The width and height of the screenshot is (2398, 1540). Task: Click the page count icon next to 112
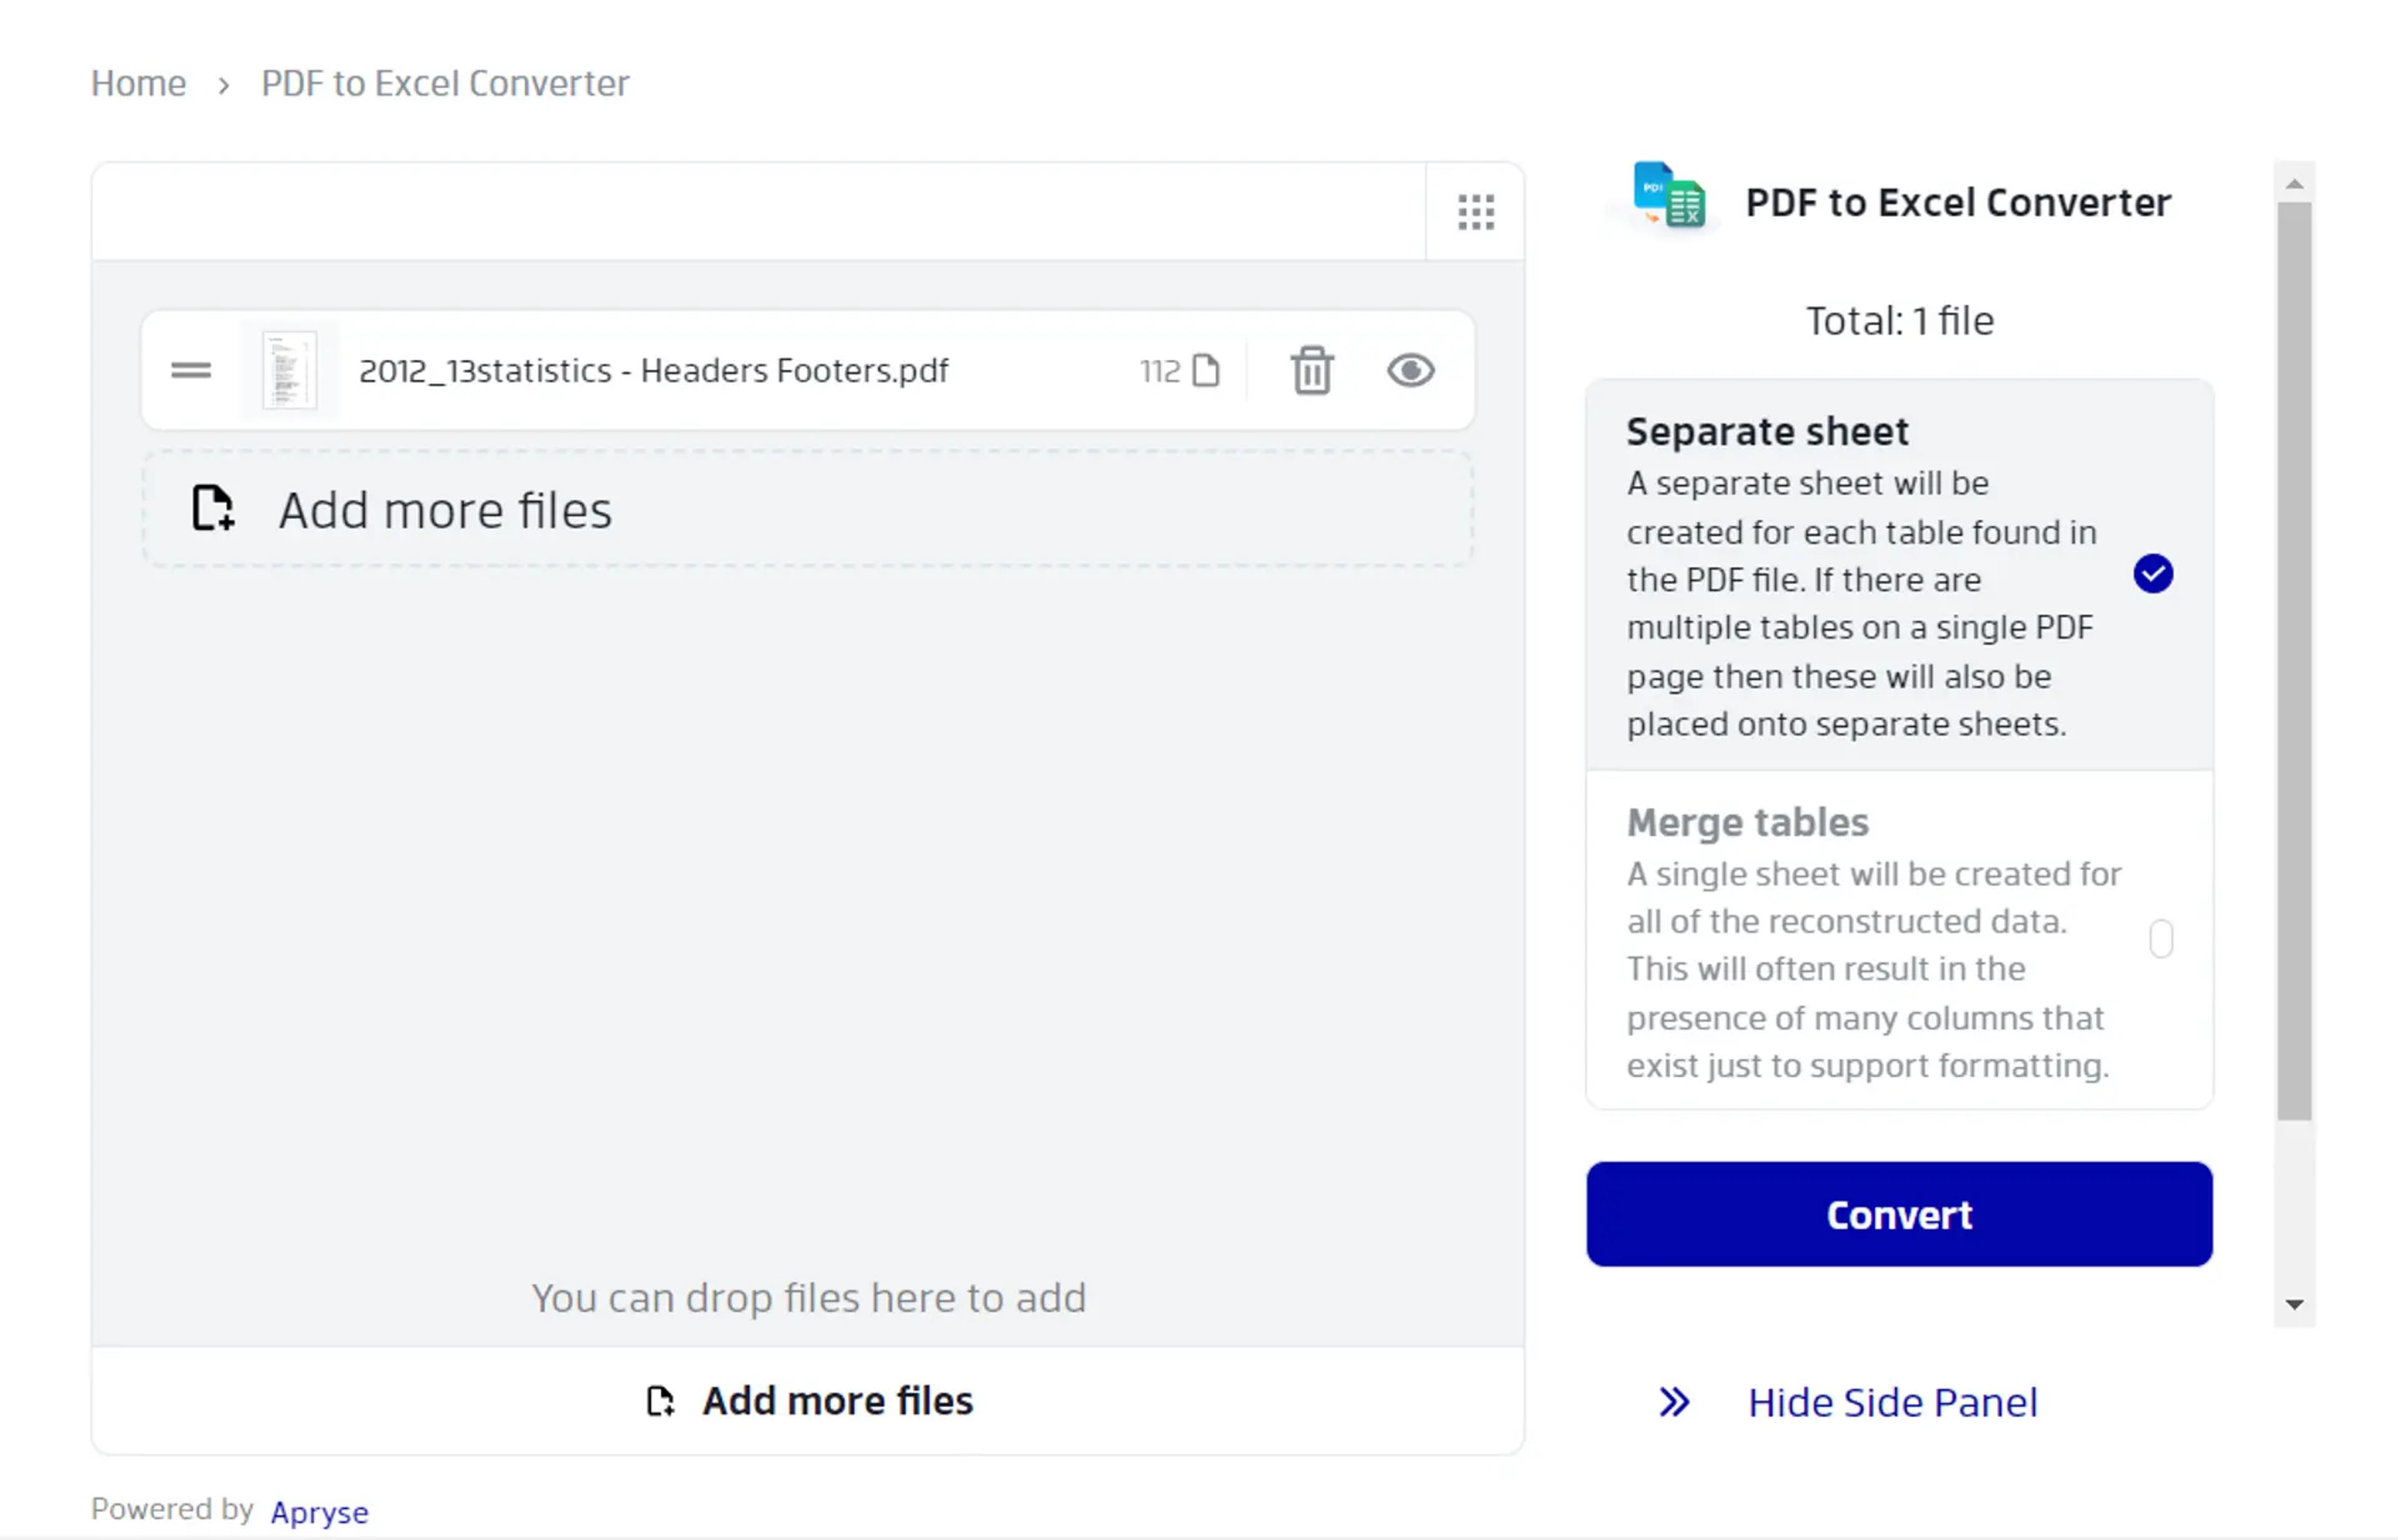1206,371
